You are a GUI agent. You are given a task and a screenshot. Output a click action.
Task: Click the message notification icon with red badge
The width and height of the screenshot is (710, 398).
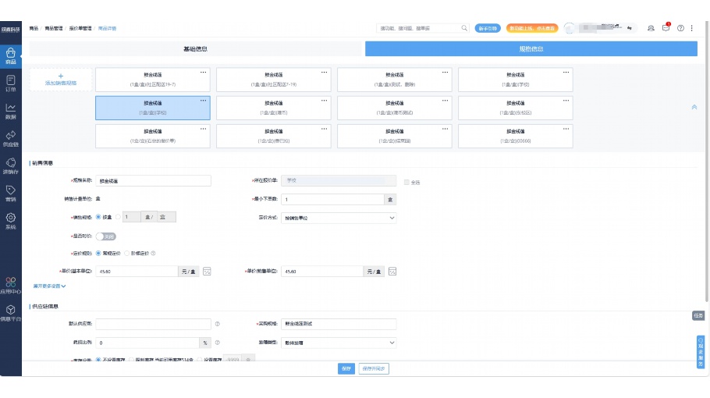tap(666, 28)
